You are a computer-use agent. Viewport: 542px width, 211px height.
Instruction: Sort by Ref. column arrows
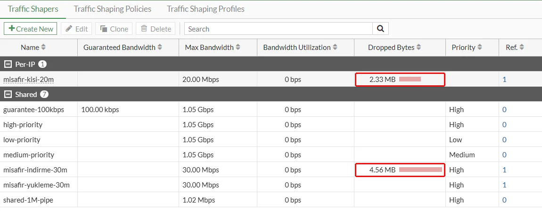click(522, 47)
